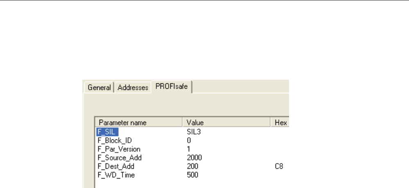Click the C8 hex value cell
409x188 pixels.
coord(279,166)
